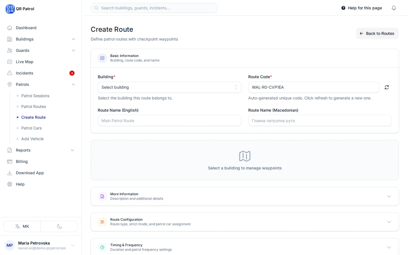The image size is (408, 255).
Task: Open Maria Petrovska user menu
Action: 41,245
